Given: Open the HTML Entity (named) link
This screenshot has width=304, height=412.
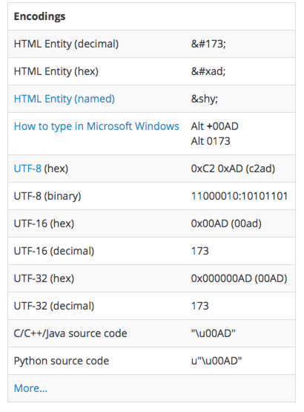Looking at the screenshot, I should coord(65,99).
